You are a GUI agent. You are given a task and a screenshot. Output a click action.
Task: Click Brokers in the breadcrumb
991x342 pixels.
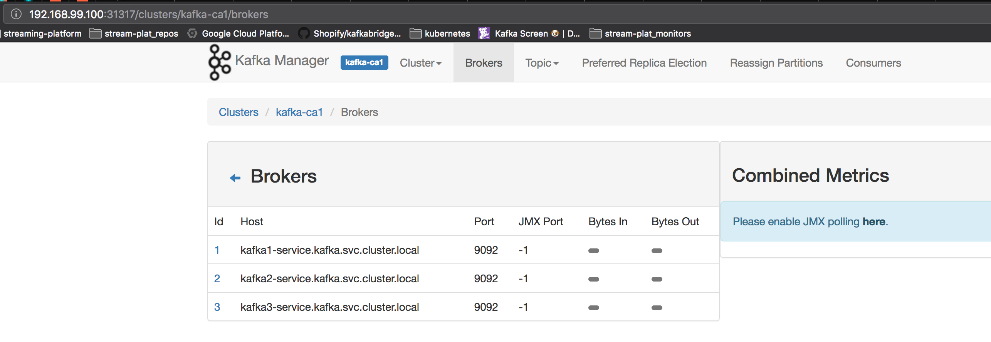(359, 112)
